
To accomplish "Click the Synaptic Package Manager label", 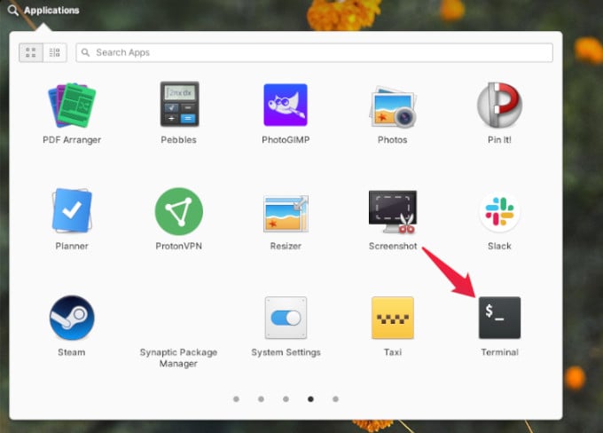I will click(178, 358).
